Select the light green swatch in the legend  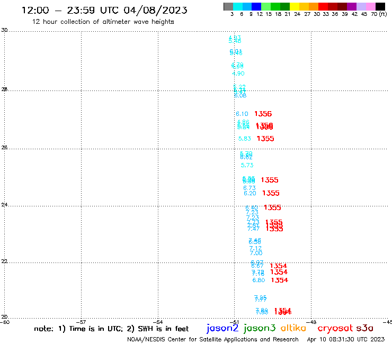coord(266,6)
